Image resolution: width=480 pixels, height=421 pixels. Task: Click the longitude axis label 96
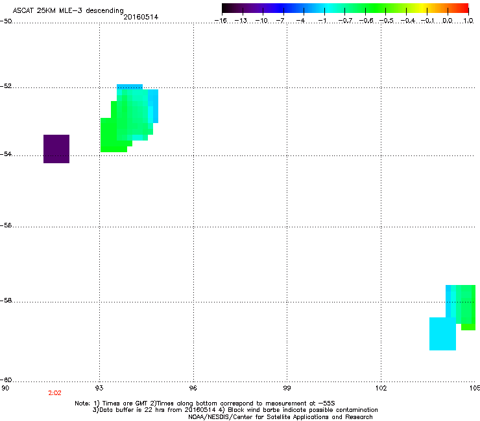pyautogui.click(x=193, y=388)
